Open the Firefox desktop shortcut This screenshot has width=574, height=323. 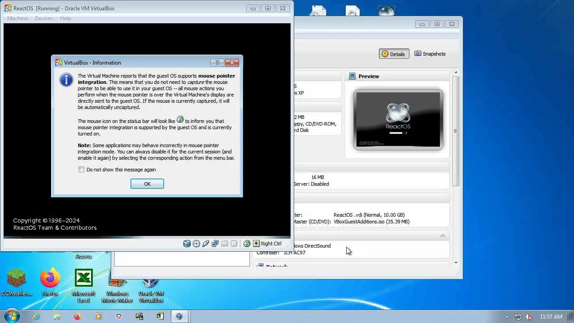pyautogui.click(x=50, y=282)
